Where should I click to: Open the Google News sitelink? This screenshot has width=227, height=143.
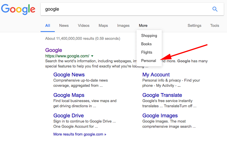69,75
